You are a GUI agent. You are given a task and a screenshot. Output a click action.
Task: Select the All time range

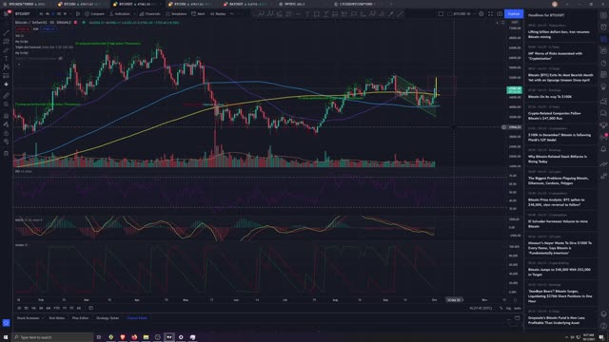tap(79, 308)
